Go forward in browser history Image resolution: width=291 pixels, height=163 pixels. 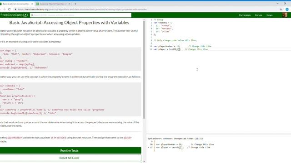tap(4, 9)
